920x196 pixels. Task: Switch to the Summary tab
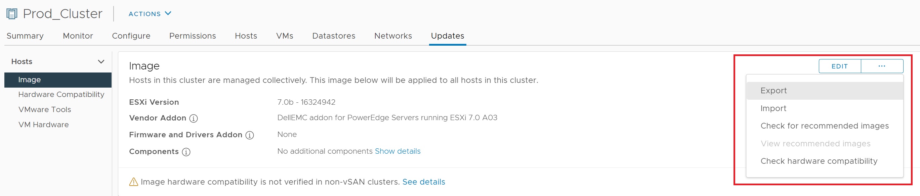tap(25, 36)
